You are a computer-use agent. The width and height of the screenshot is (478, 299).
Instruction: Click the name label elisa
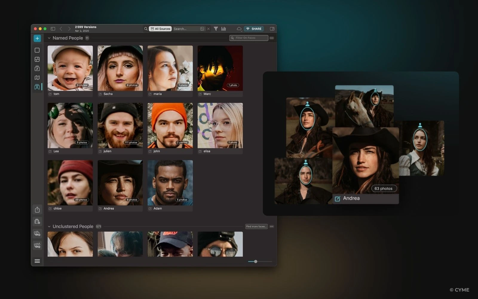[207, 151]
